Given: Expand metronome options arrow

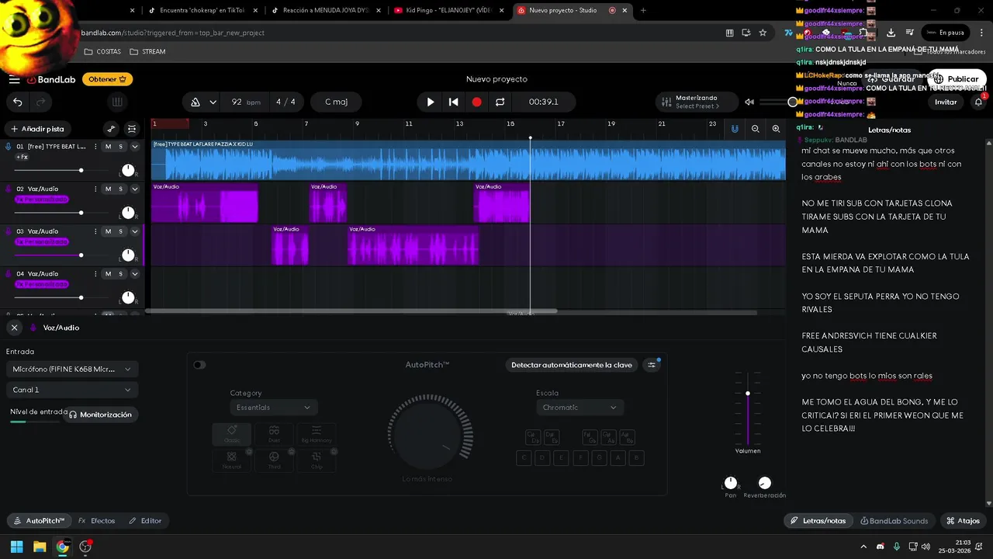Looking at the screenshot, I should (x=213, y=102).
